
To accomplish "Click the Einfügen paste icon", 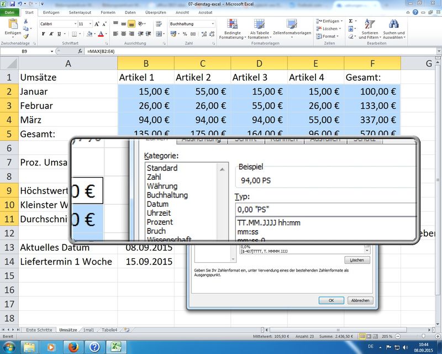I will [12, 24].
